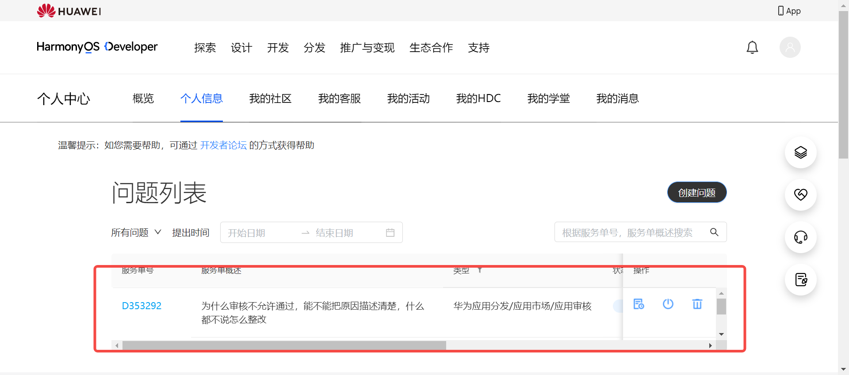
Task: Open the App download link
Action: tap(789, 11)
